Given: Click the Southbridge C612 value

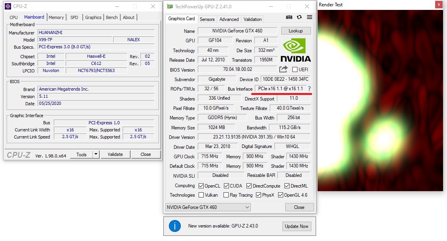Looking at the screenshot, I should tap(97, 63).
